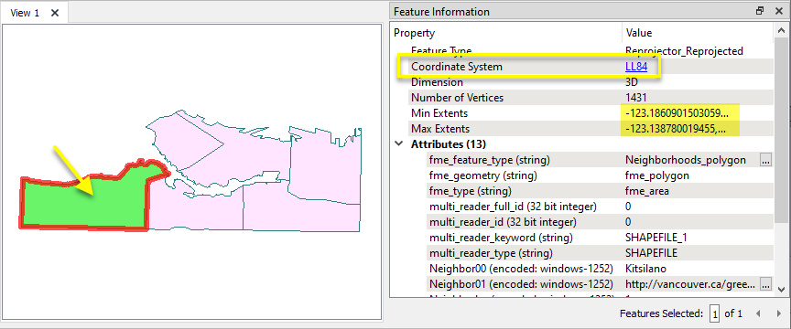
Task: Select the Min Extents row
Action: click(581, 113)
